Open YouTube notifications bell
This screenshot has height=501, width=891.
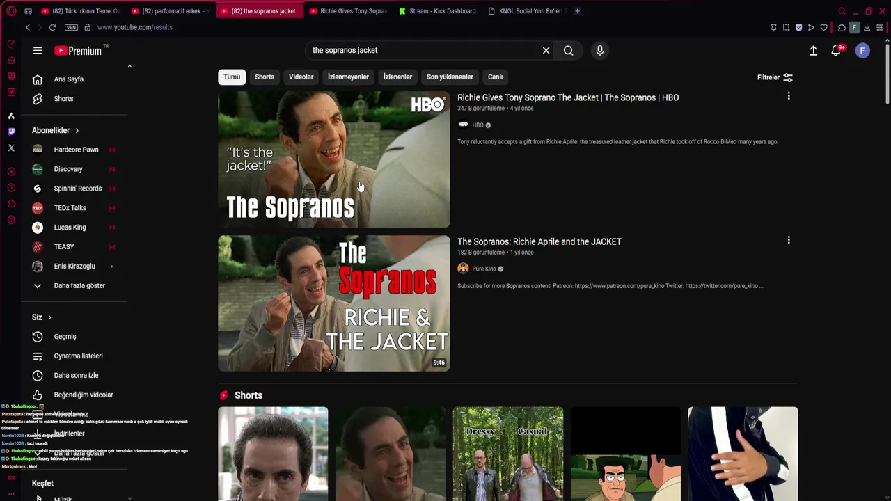click(x=837, y=50)
